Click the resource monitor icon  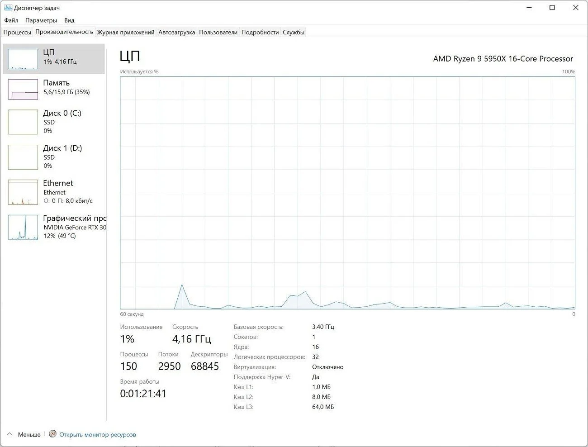52,434
